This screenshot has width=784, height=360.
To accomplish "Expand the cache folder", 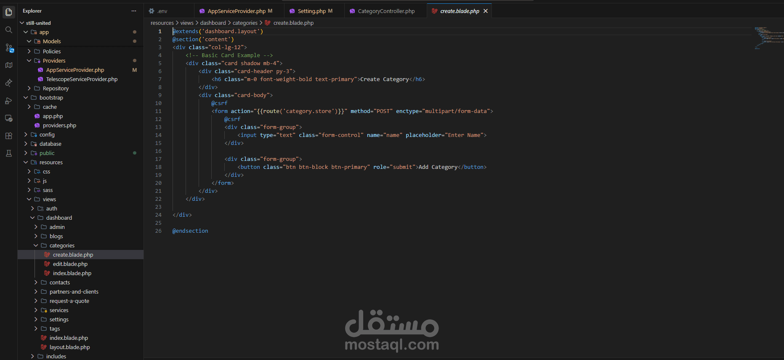I will [29, 107].
